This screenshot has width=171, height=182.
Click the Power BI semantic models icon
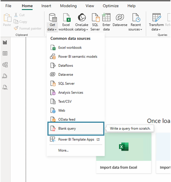point(53,56)
